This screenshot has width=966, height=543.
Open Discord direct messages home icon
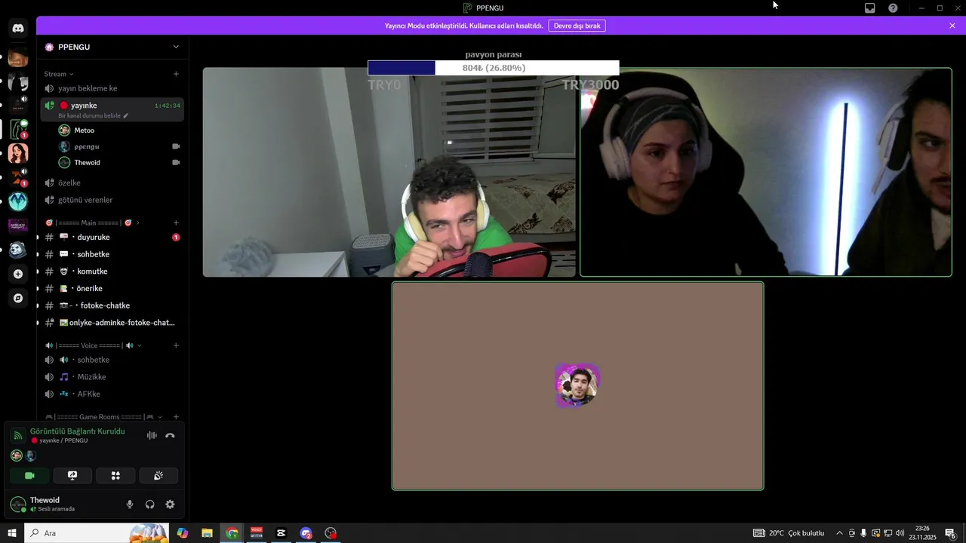[18, 28]
